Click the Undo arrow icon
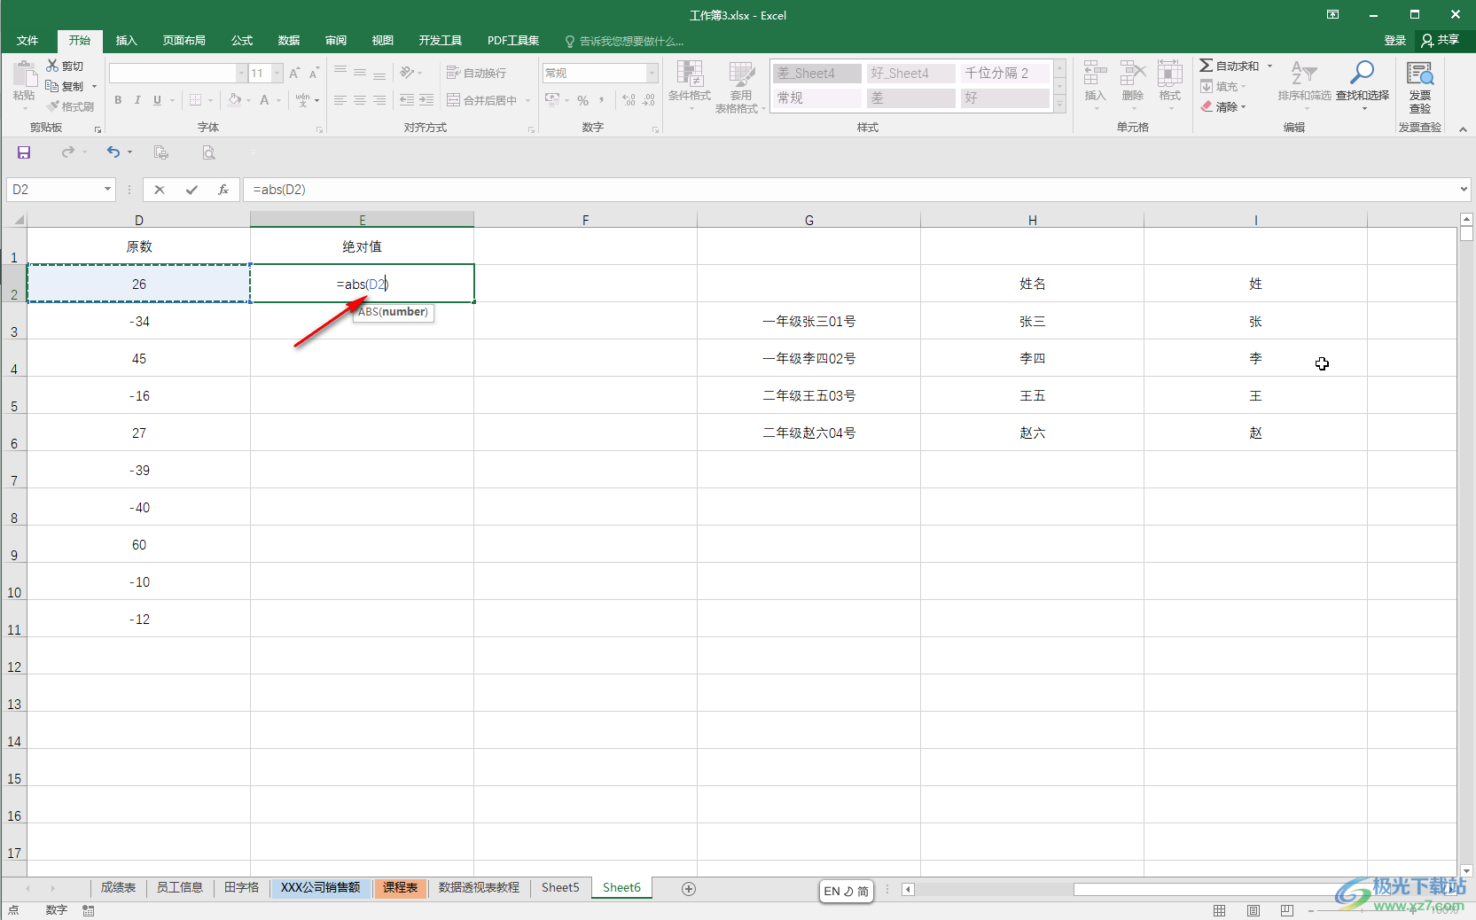This screenshot has height=920, width=1476. click(x=113, y=152)
